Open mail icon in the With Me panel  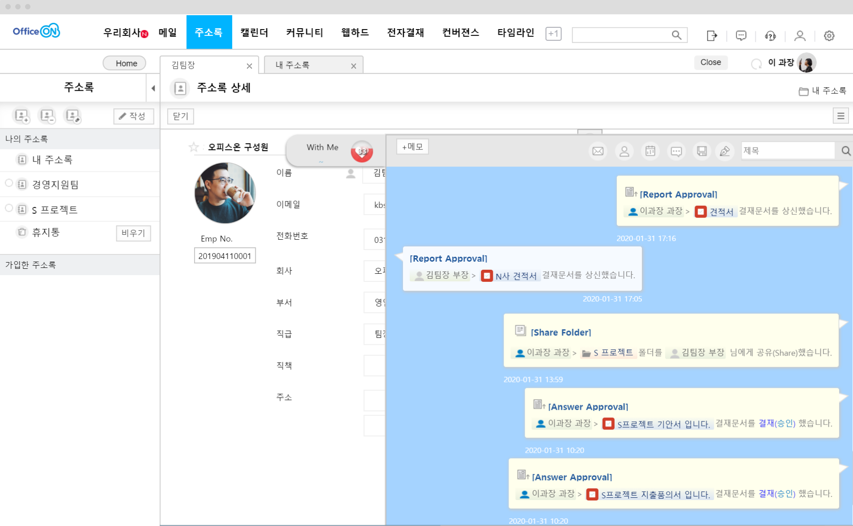point(598,151)
